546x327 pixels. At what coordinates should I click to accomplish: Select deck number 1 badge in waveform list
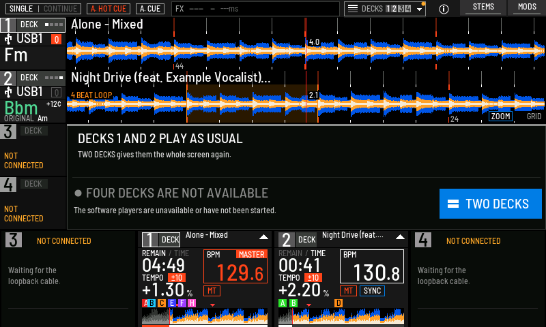pos(8,25)
